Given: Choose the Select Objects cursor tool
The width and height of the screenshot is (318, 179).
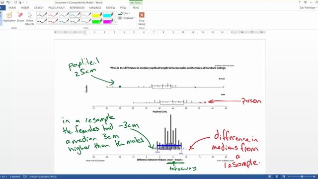Looking at the screenshot, I should pyautogui.click(x=30, y=19).
